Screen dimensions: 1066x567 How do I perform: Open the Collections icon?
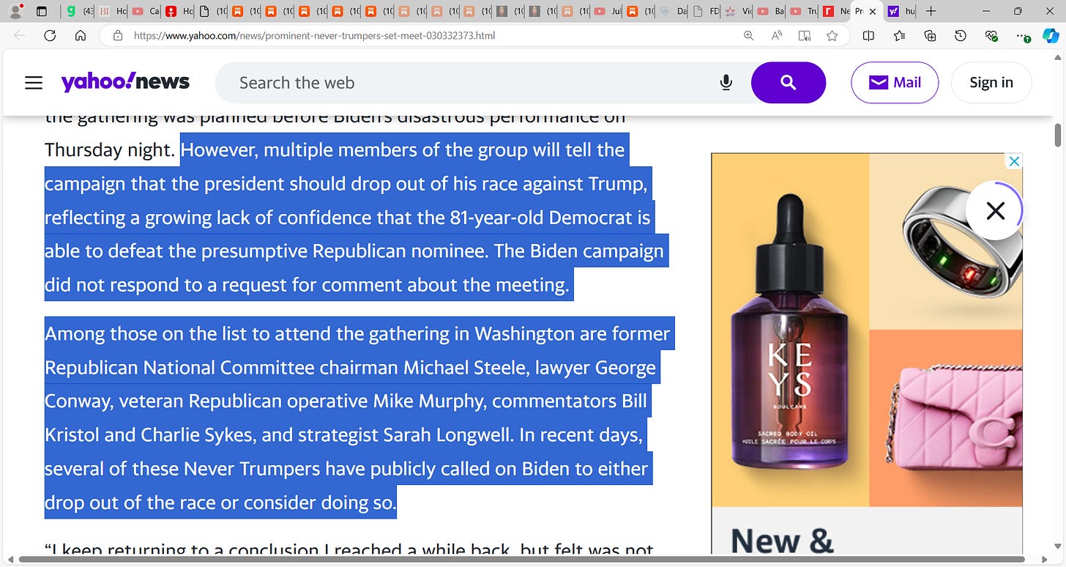(x=930, y=35)
